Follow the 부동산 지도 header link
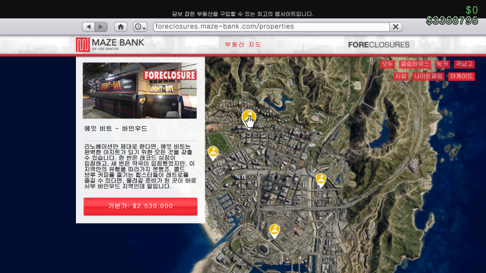 (x=242, y=44)
